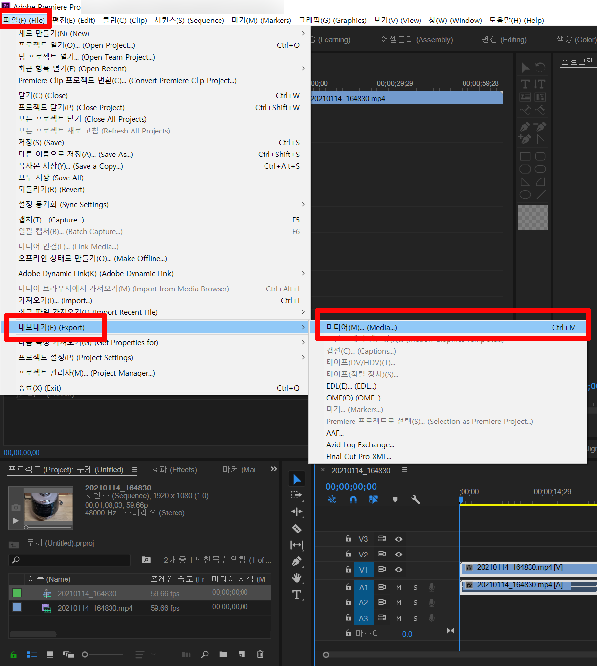The width and height of the screenshot is (597, 666).
Task: Toggle lock on track V1
Action: pos(348,569)
